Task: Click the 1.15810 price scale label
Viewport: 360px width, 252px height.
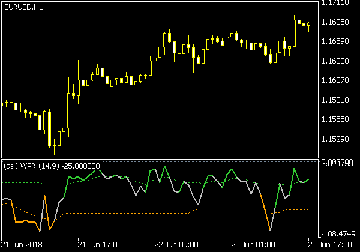Action: click(x=335, y=100)
